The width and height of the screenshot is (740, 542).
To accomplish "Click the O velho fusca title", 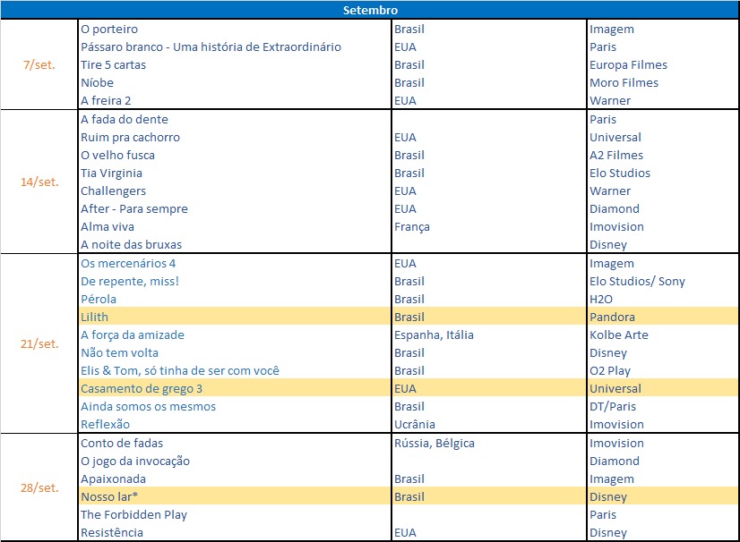I will tap(117, 155).
